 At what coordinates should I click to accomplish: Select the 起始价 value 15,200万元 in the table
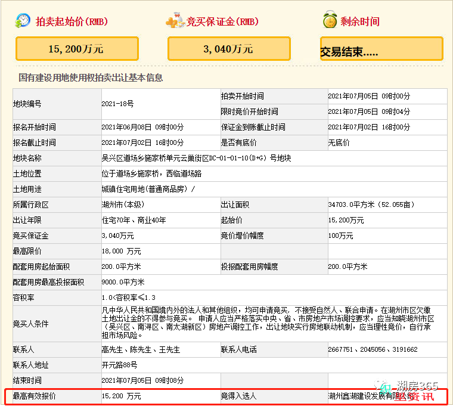346,220
